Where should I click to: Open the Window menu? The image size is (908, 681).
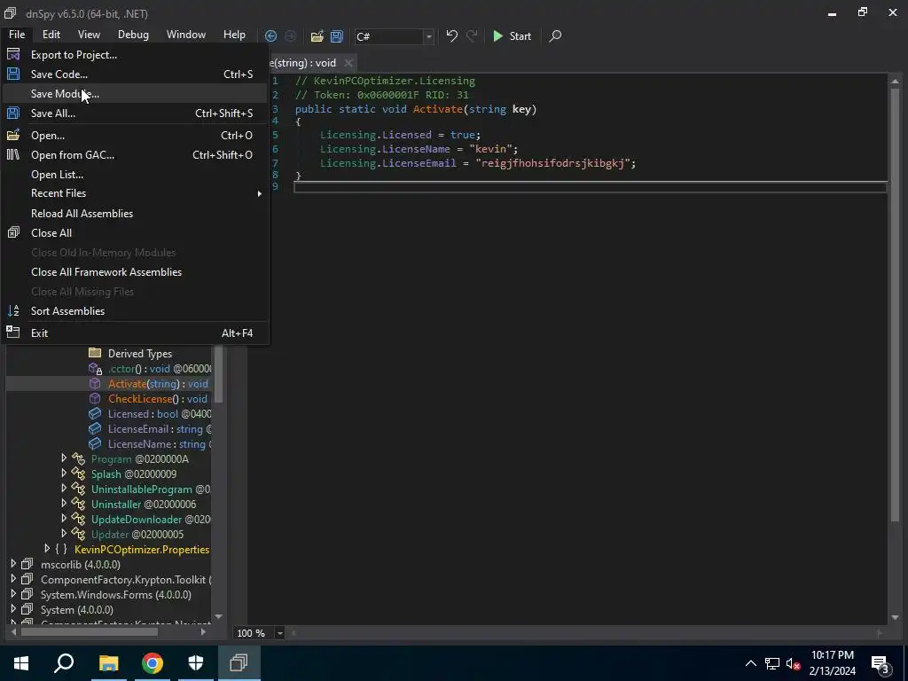tap(186, 35)
